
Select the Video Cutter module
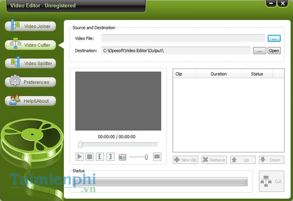point(30,45)
